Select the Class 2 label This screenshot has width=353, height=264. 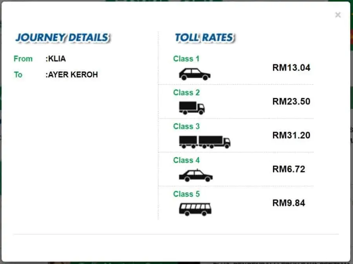(x=186, y=92)
